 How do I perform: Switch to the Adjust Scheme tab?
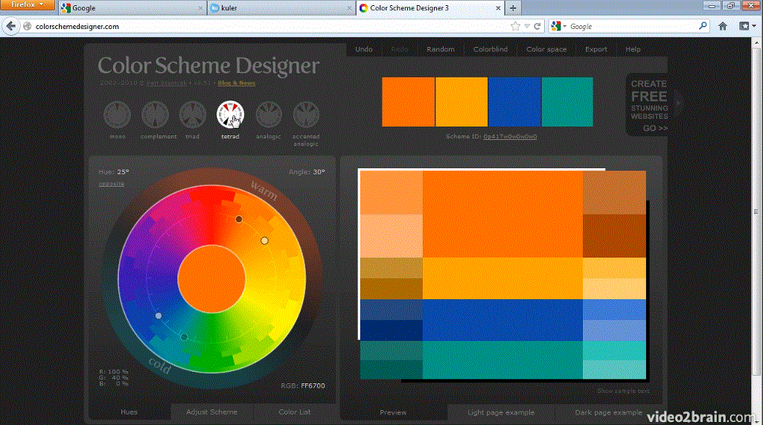pyautogui.click(x=211, y=412)
